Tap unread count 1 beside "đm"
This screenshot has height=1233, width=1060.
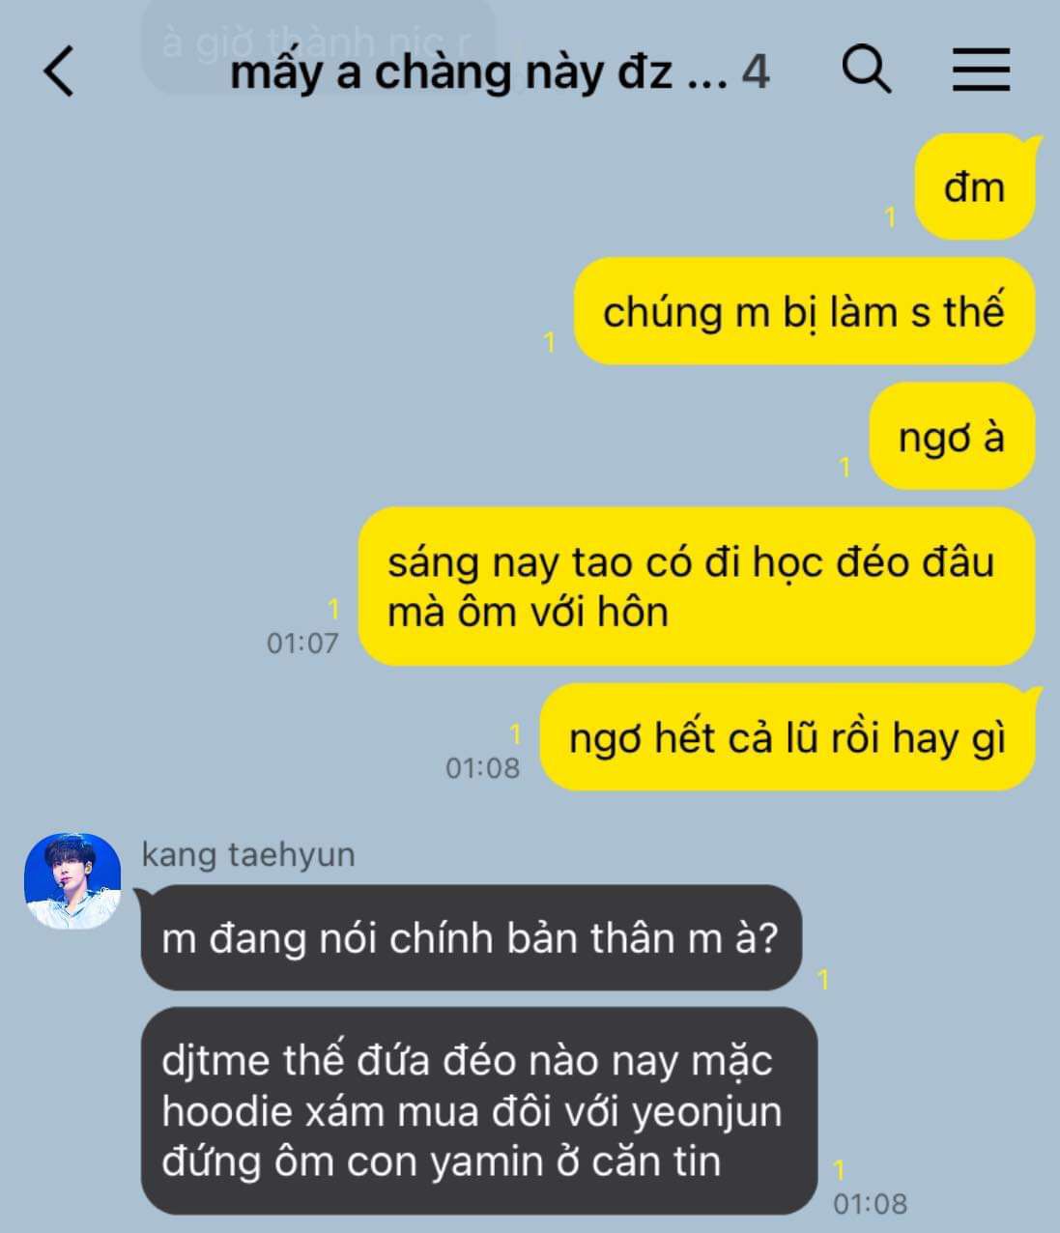click(x=891, y=217)
